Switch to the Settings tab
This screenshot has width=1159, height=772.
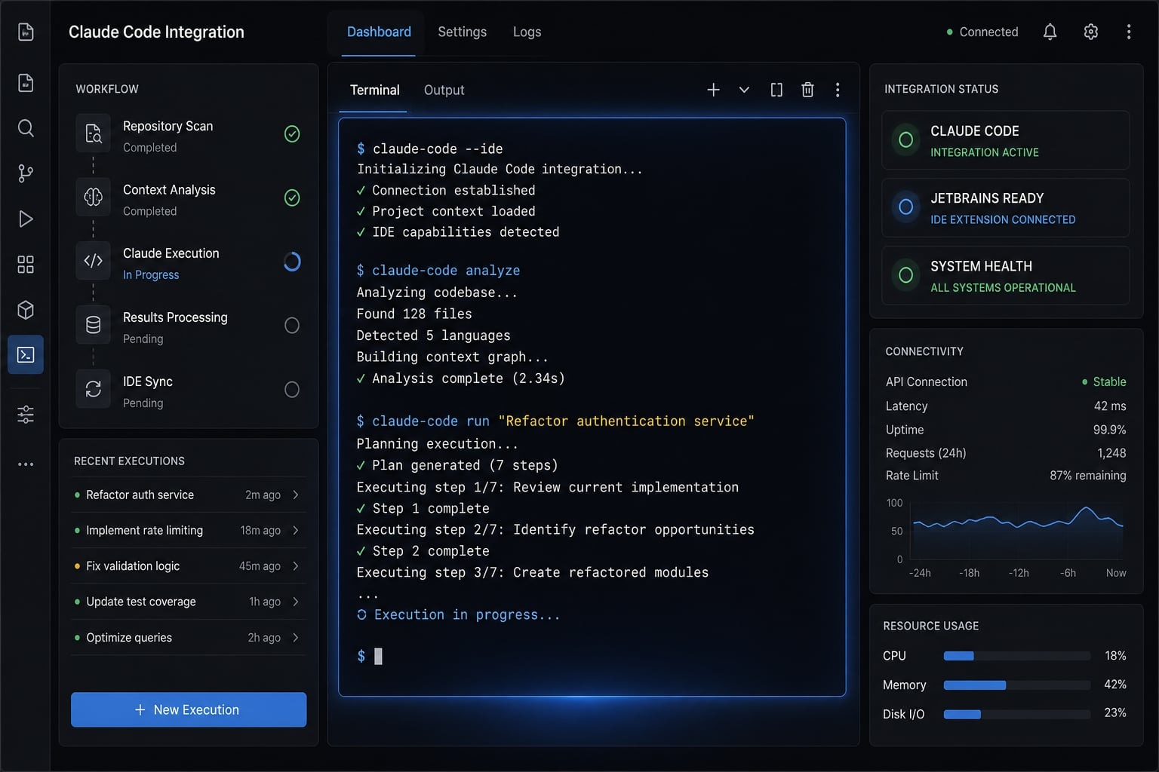point(462,32)
